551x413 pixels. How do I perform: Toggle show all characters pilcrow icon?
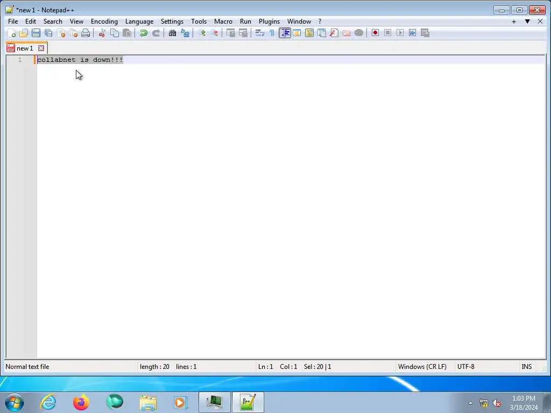pos(272,33)
